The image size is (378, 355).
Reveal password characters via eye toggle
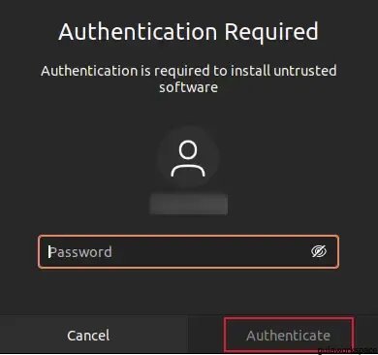point(319,251)
